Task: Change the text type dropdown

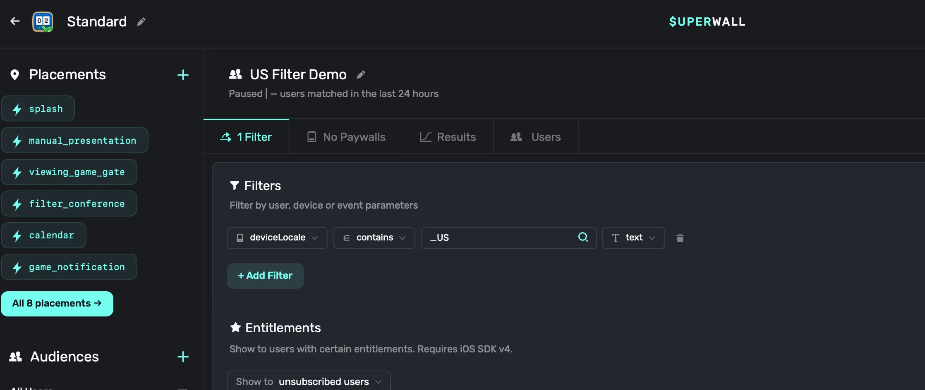Action: point(633,238)
